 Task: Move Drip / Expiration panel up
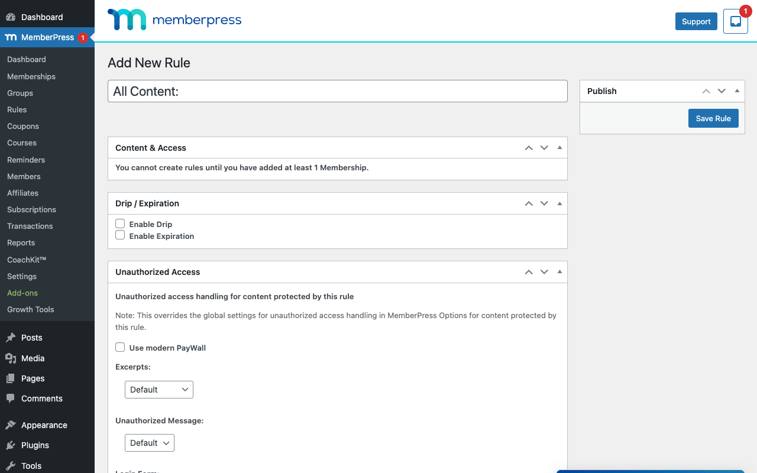(x=529, y=203)
